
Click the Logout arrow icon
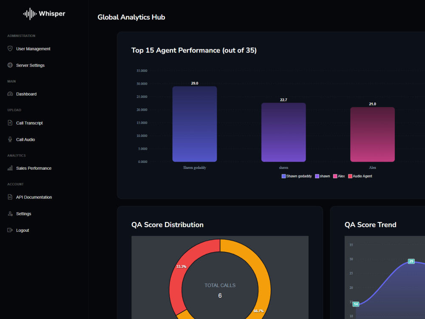10,230
